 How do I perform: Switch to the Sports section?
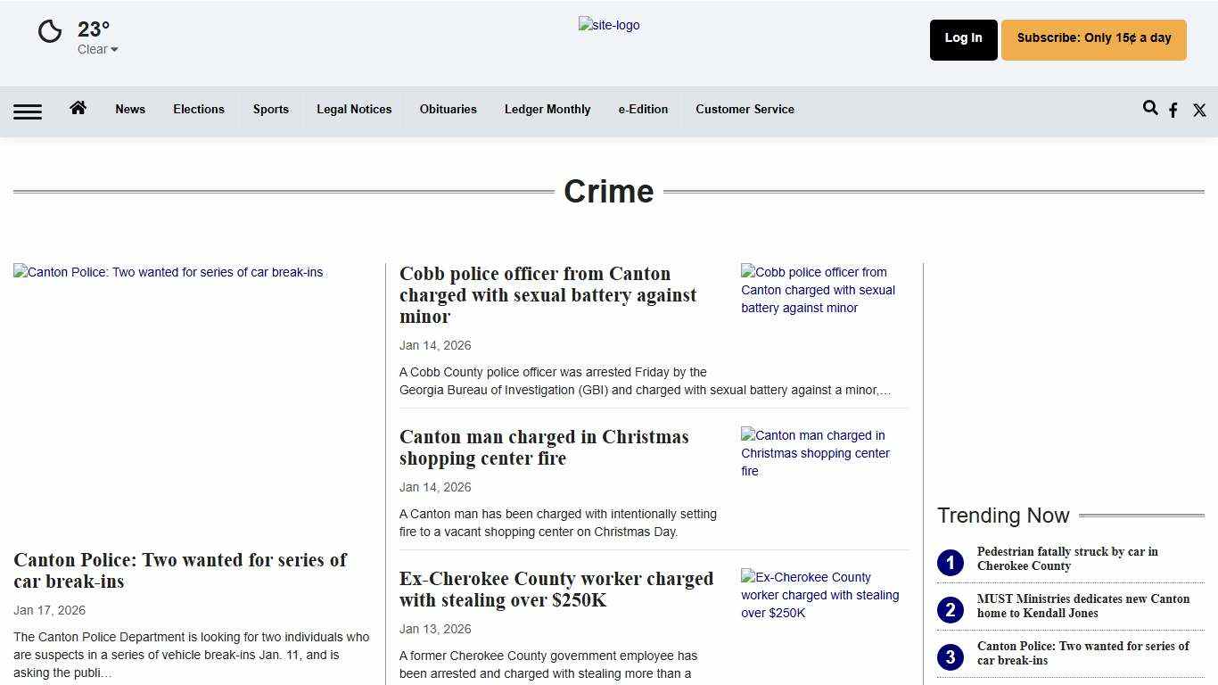point(271,109)
